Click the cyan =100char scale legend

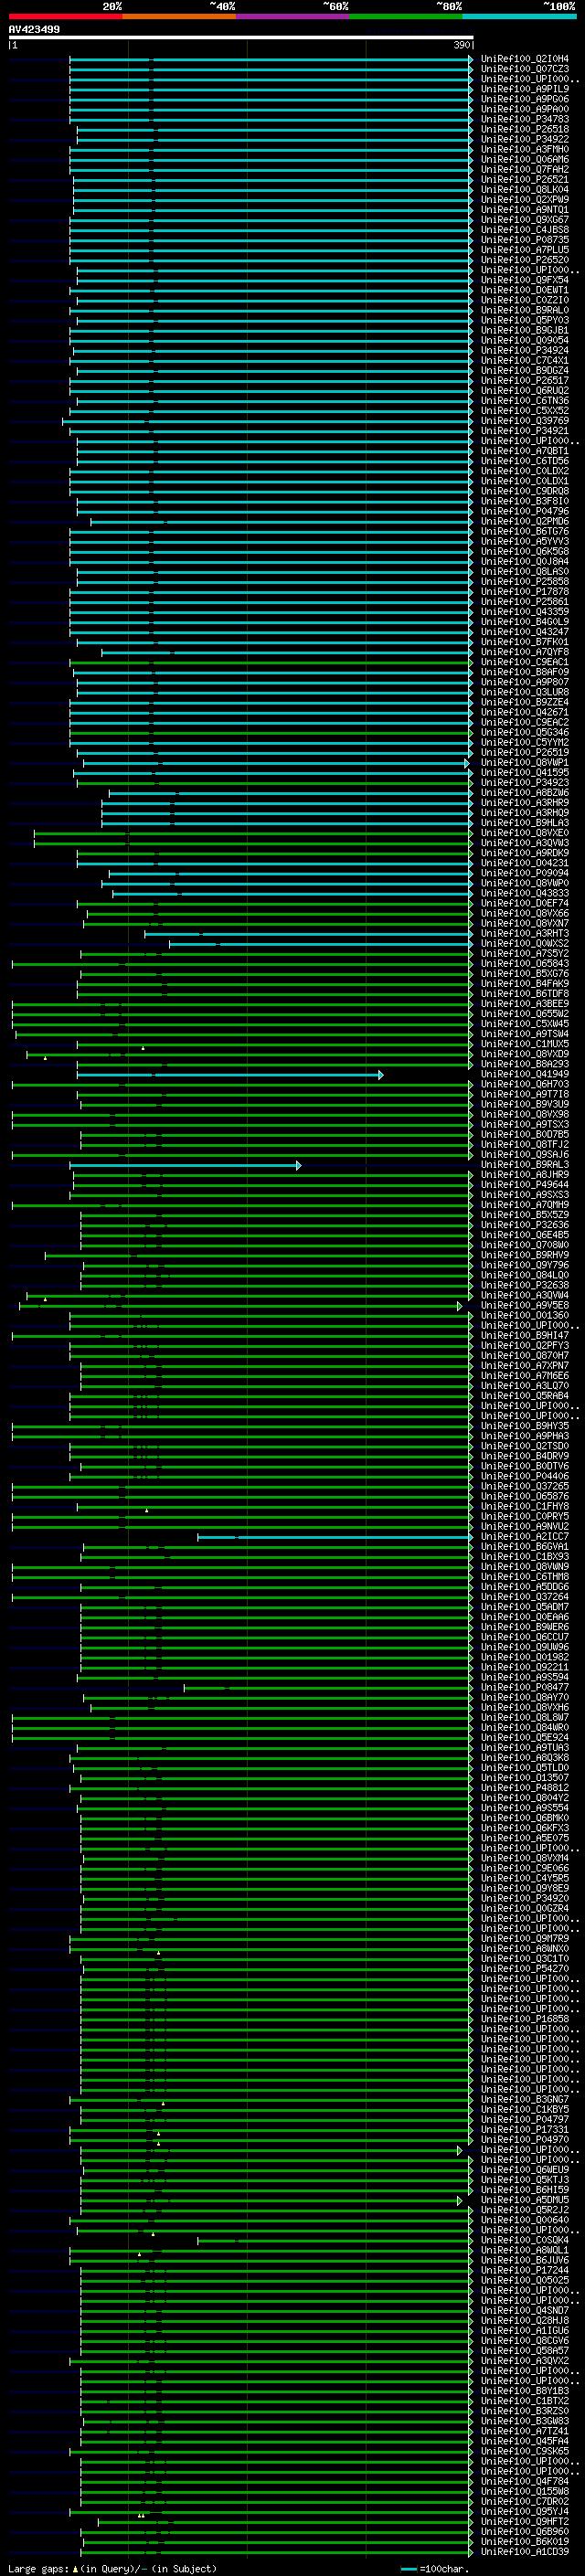(437, 2569)
